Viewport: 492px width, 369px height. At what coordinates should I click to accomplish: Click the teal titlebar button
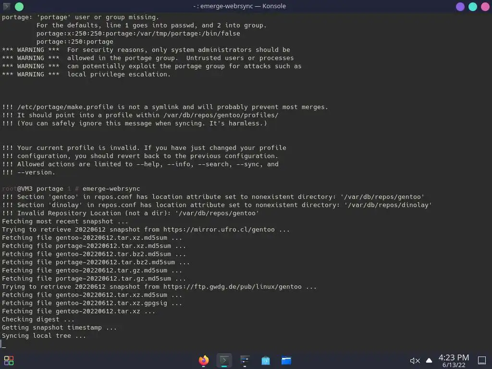click(x=473, y=7)
